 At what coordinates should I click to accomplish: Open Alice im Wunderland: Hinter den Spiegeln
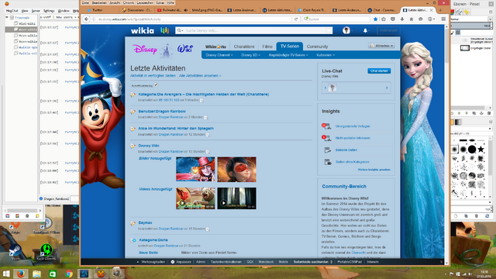(x=176, y=129)
